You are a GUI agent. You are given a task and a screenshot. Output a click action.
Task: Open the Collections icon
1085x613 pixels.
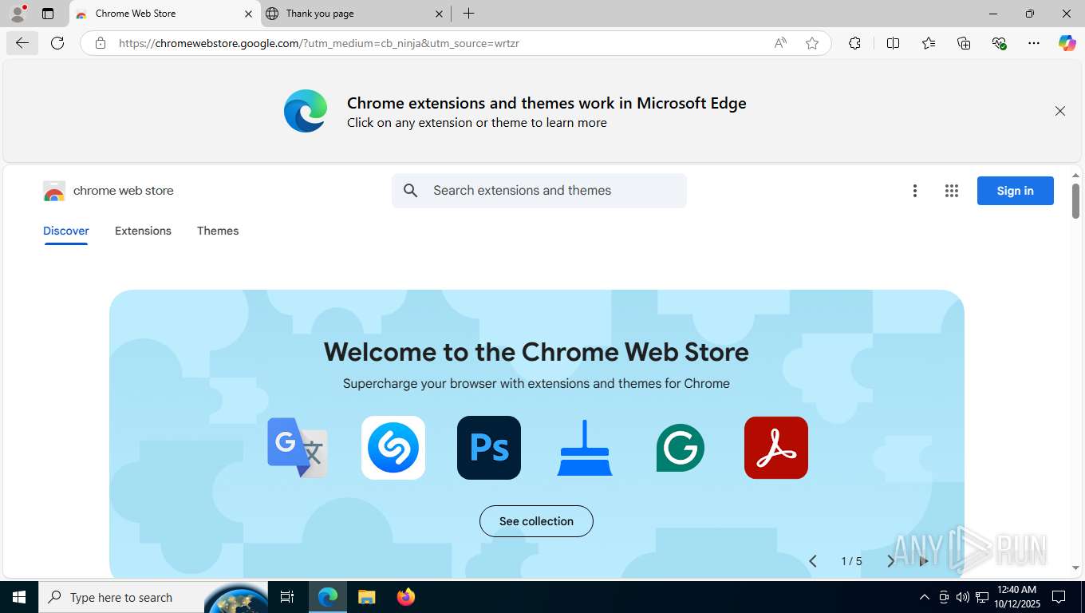coord(964,43)
